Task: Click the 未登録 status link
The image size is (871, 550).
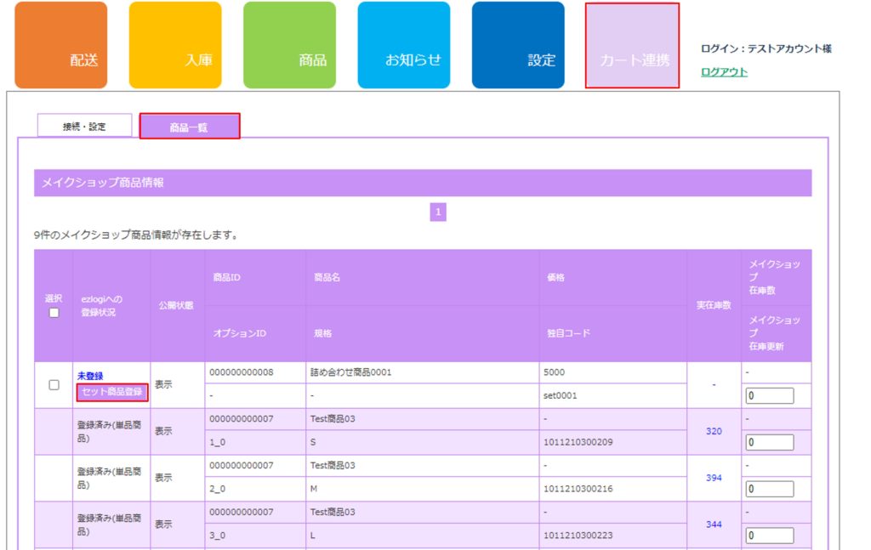Action: tap(90, 376)
